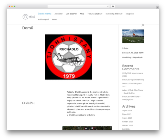166x140 pixels.
Task: Click the browser address bar
Action: 79,6
